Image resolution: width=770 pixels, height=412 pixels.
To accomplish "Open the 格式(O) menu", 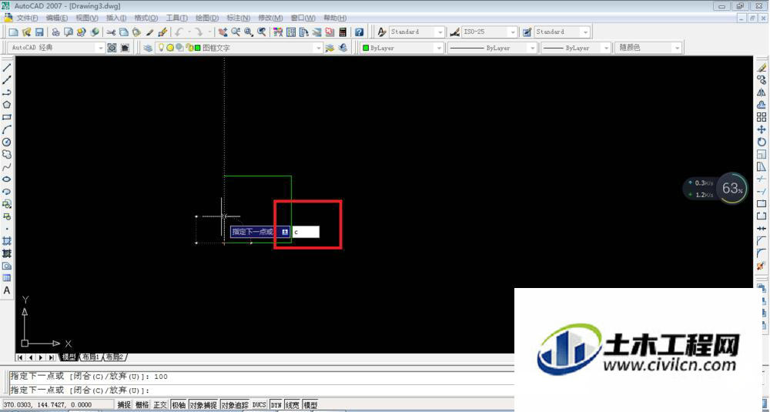I will point(146,18).
